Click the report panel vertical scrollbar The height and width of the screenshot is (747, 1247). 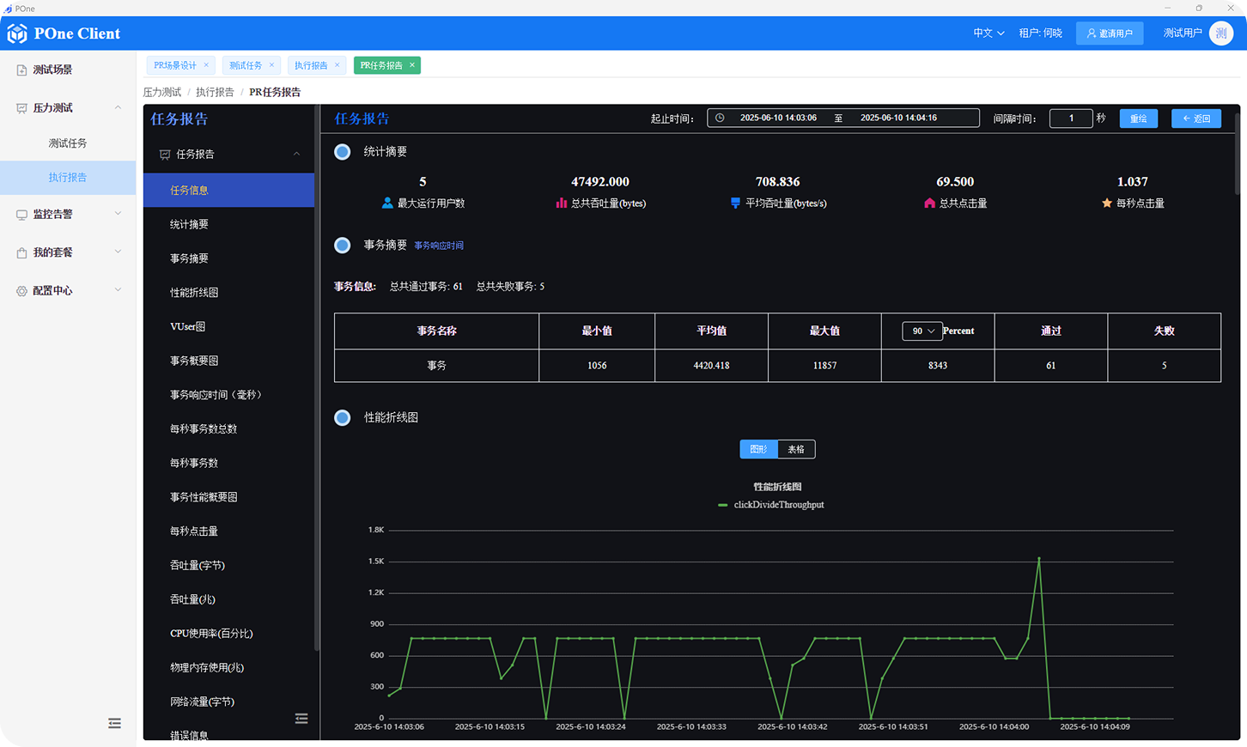click(1237, 155)
